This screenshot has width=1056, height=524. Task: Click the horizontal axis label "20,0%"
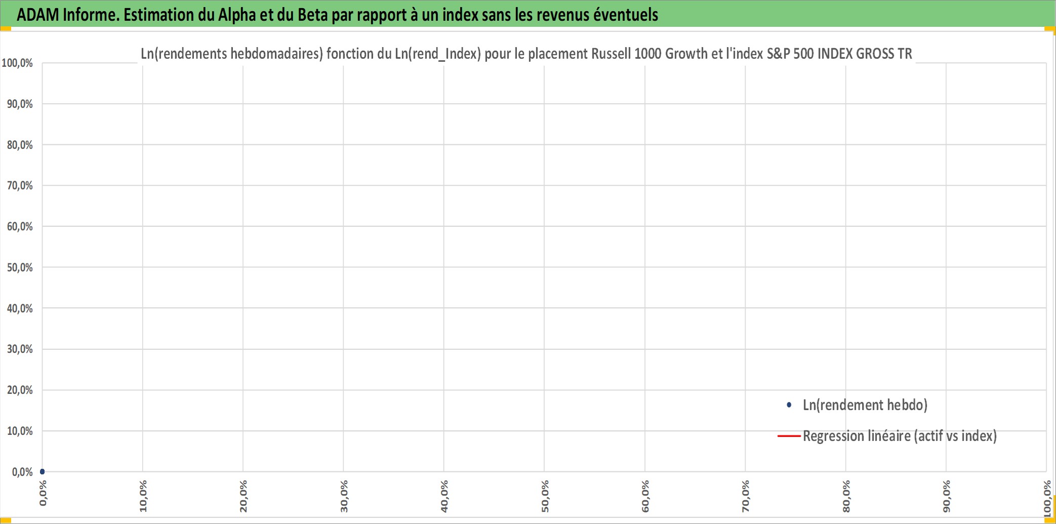coord(243,496)
